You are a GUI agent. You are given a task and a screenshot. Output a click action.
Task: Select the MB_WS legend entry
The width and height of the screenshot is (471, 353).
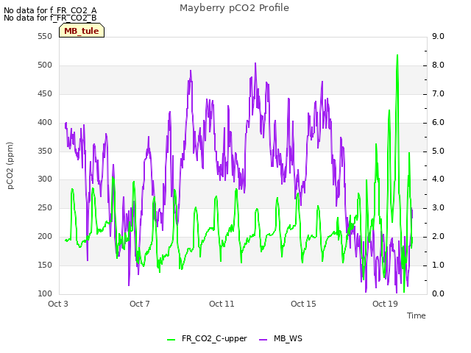coord(280,338)
